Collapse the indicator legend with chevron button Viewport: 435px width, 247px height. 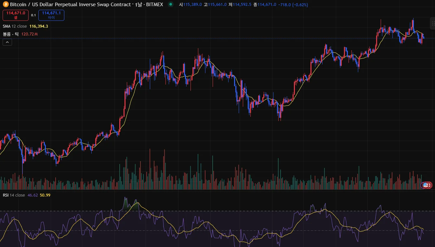point(7,42)
